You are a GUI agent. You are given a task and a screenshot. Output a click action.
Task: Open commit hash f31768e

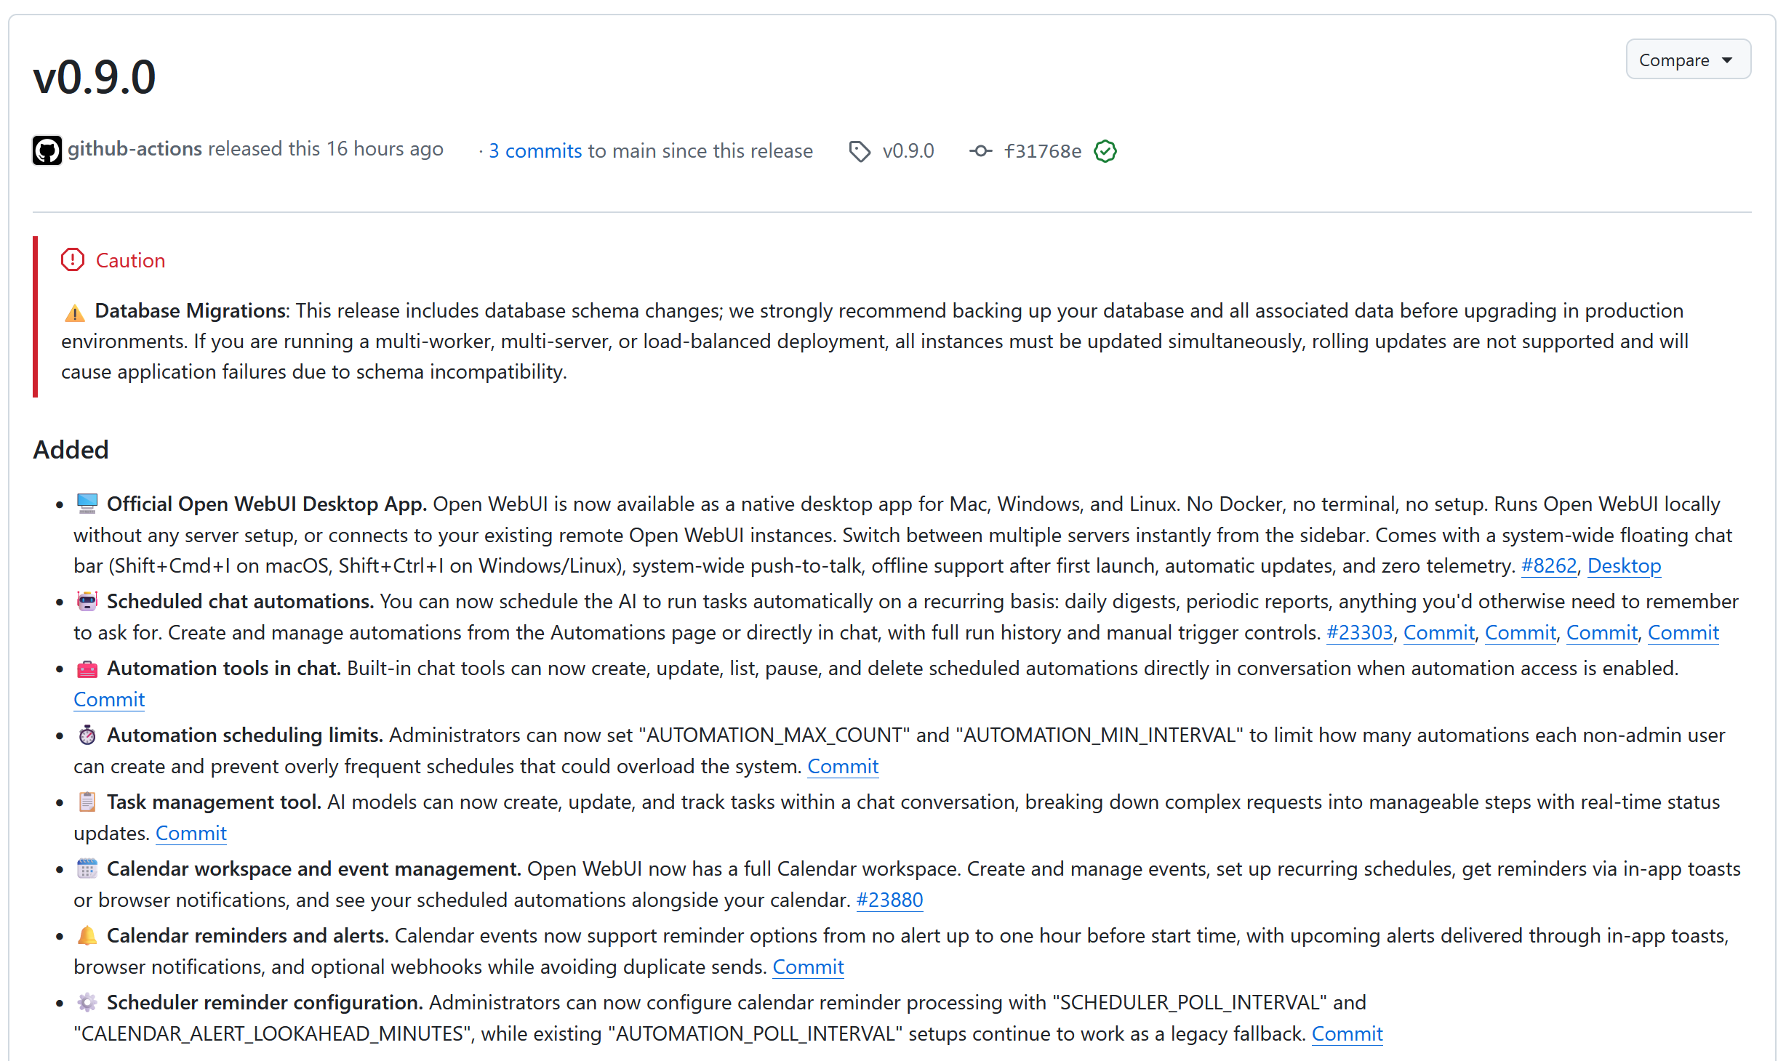(1042, 151)
